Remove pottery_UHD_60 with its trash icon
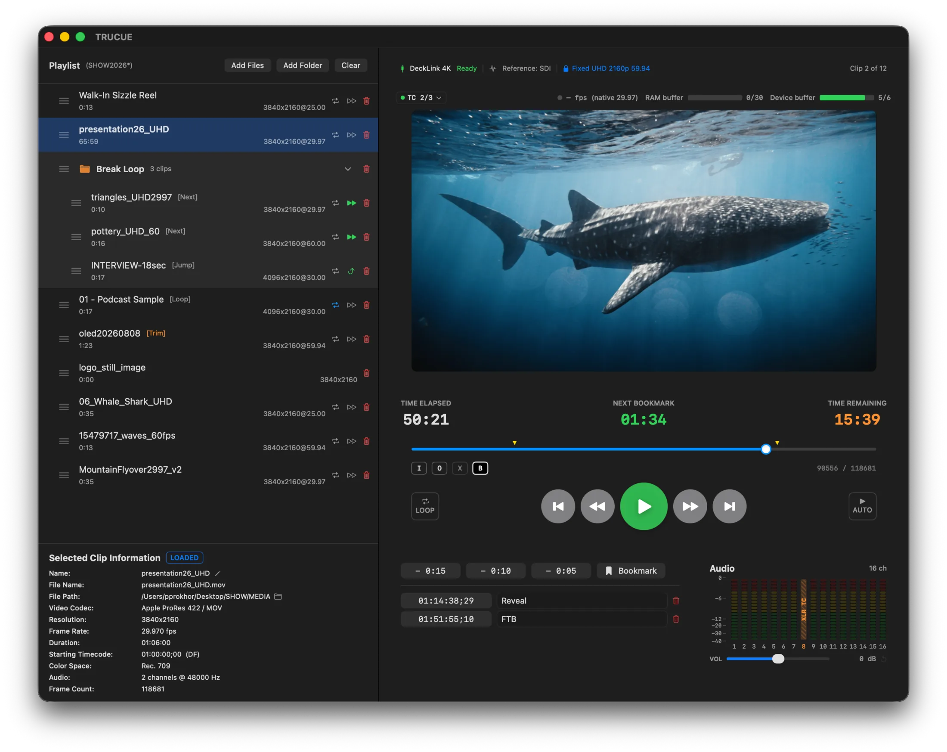Viewport: 947px width, 752px height. (x=366, y=237)
